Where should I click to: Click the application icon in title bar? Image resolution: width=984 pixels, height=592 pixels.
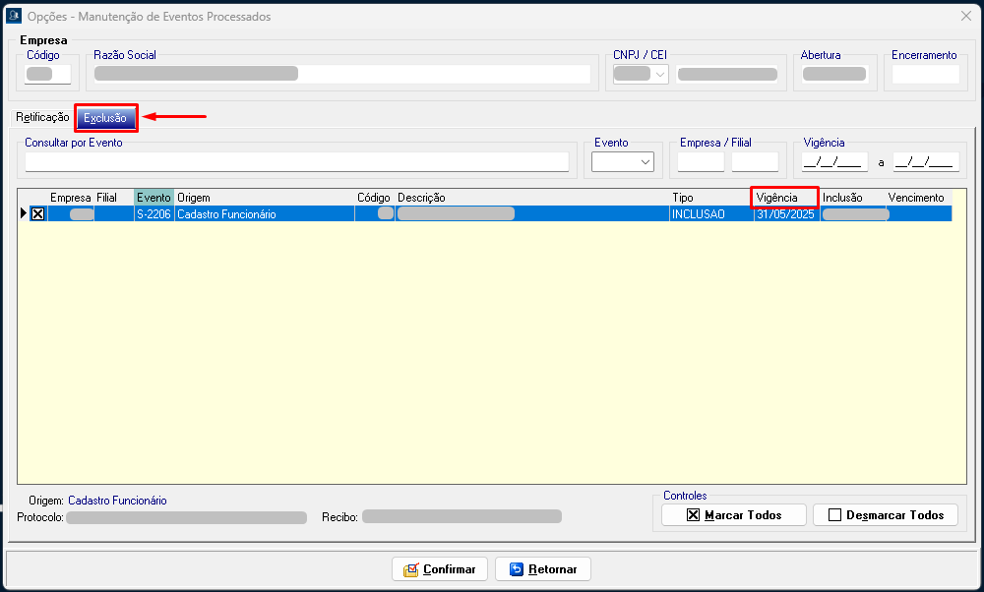[x=14, y=17]
